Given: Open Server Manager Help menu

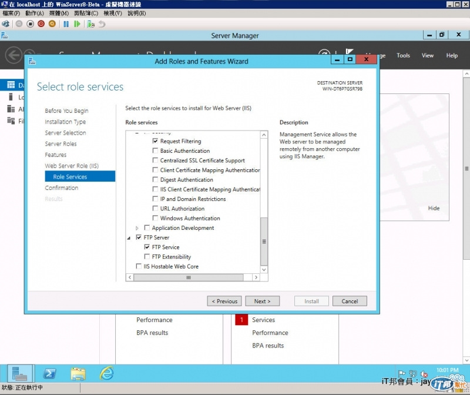Looking at the screenshot, I should (x=452, y=55).
